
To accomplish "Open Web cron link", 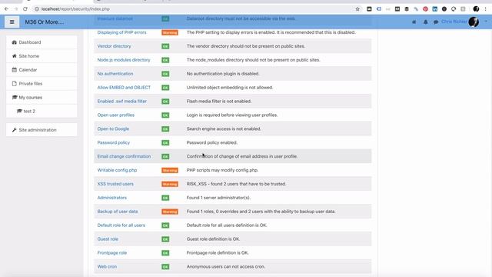I will coord(107,267).
